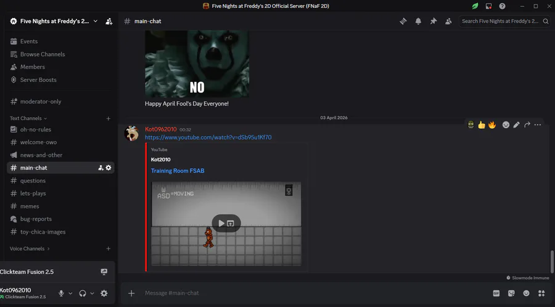Screen dimensions: 555x307
Task: Open the video in pop-out player
Action: point(231,224)
